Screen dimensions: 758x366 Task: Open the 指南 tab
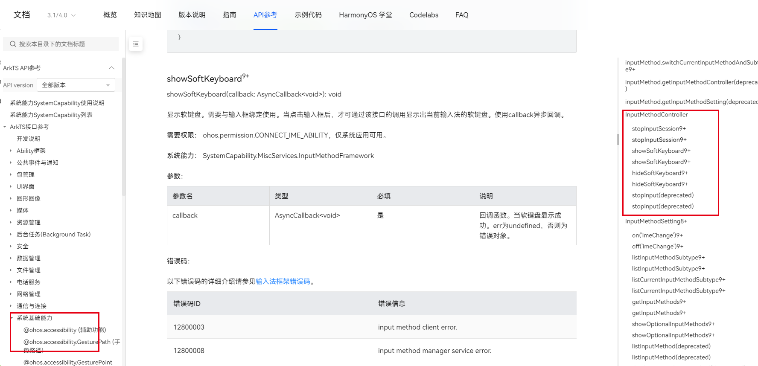(x=230, y=15)
